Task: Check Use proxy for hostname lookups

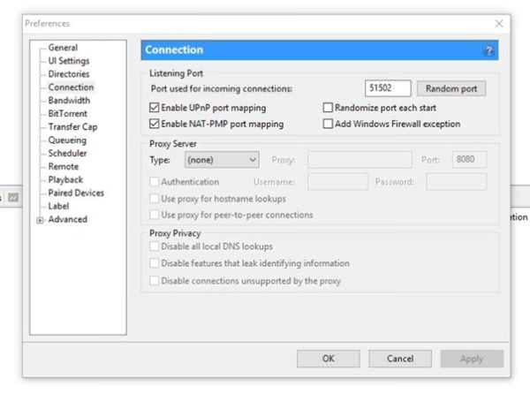Action: tap(154, 199)
